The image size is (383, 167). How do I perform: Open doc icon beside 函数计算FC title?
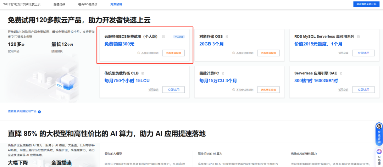[x=223, y=73]
